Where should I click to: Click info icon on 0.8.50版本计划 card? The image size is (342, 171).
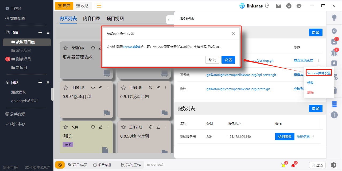[151, 127]
